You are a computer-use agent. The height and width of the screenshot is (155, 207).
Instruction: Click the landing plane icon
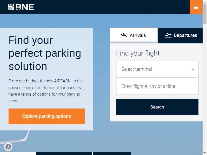coord(124,35)
